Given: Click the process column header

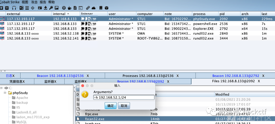Looking at the screenshot, I should (205, 14).
